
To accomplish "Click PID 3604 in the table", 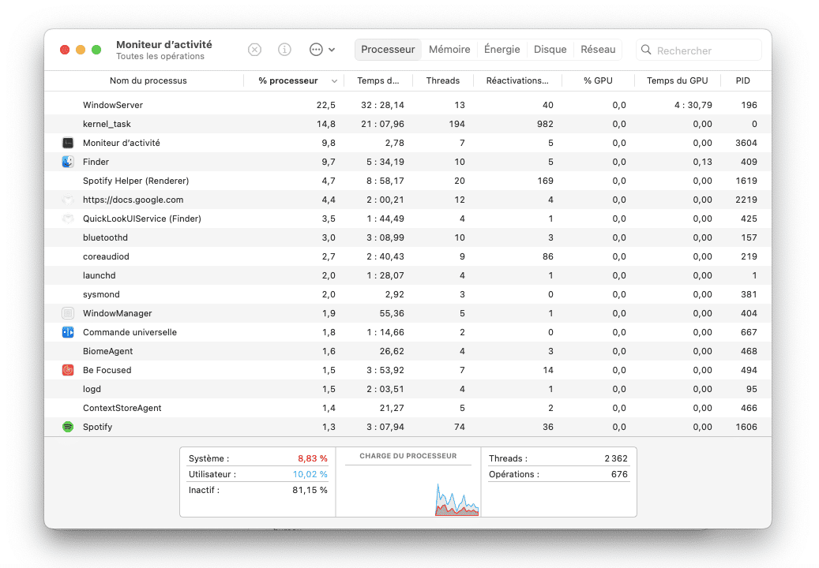I will 746,143.
